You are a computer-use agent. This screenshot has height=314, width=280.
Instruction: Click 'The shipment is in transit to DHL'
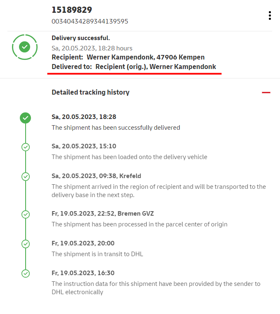click(x=97, y=254)
